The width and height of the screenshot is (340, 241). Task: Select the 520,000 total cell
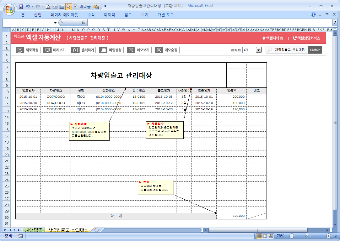coord(231,216)
